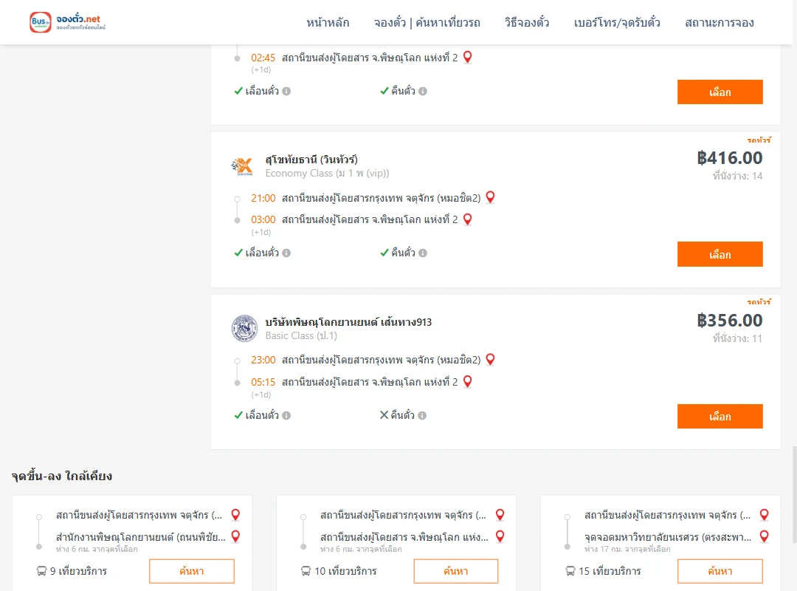Click the 05:15 arrival time

[x=263, y=382]
